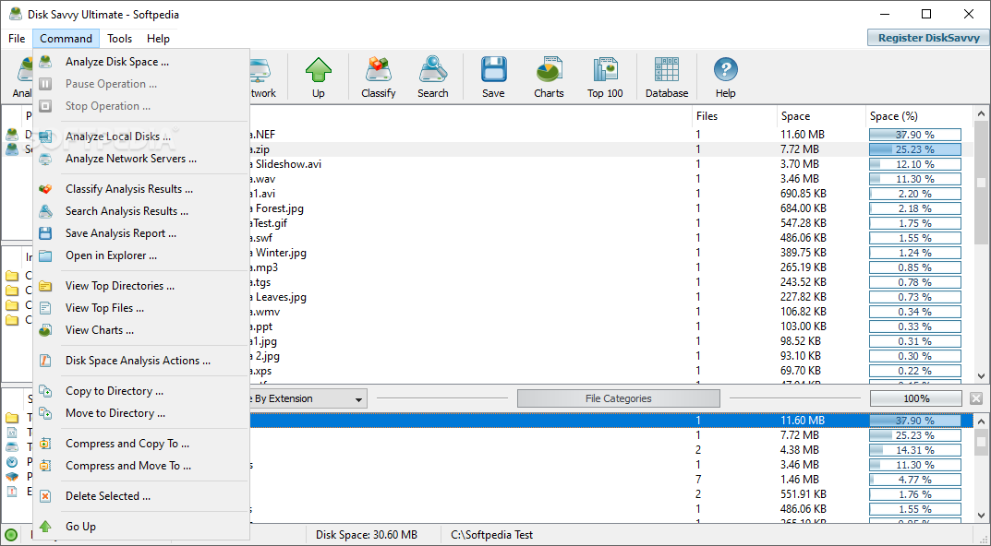Image resolution: width=991 pixels, height=546 pixels.
Task: Choose Delete Selected menu entry
Action: tap(141, 495)
